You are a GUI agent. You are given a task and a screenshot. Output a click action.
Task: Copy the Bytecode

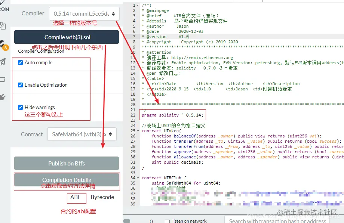[102, 197]
